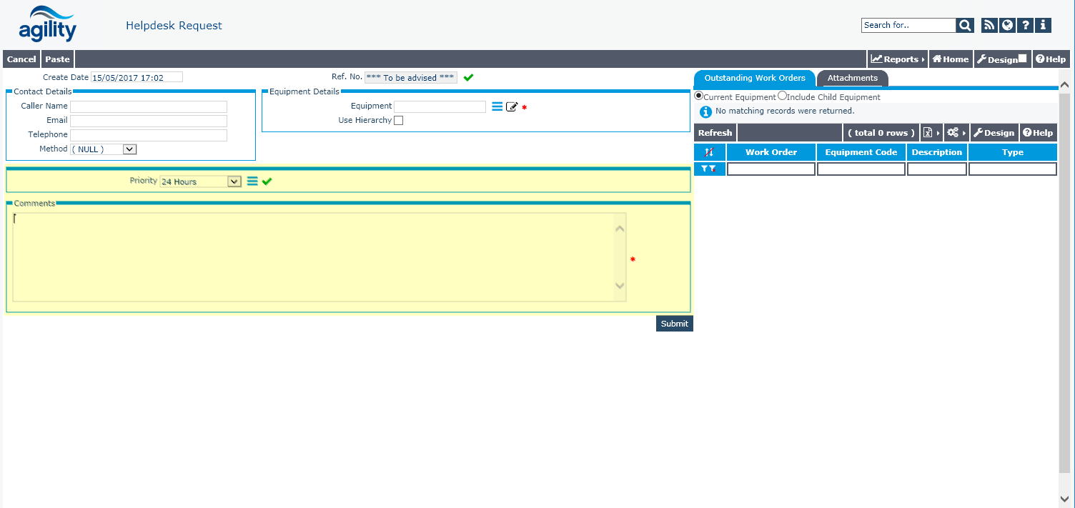Click the globe icon in header
This screenshot has height=508, width=1075.
[x=1007, y=26]
